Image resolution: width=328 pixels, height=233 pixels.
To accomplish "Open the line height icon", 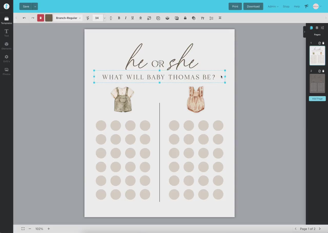I will [211, 18].
